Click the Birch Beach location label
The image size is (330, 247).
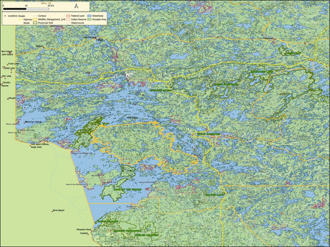(59, 210)
